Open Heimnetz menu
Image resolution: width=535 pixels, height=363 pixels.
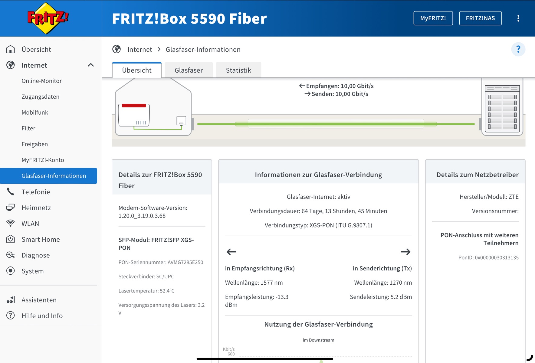point(36,208)
